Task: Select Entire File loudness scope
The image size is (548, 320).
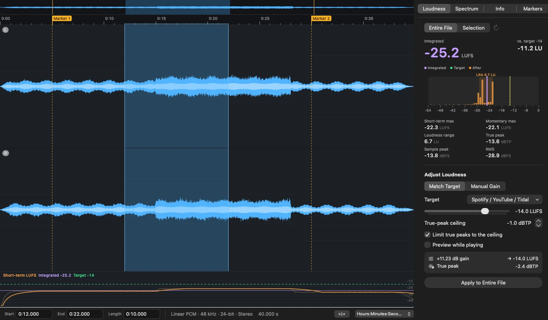Action: 440,28
